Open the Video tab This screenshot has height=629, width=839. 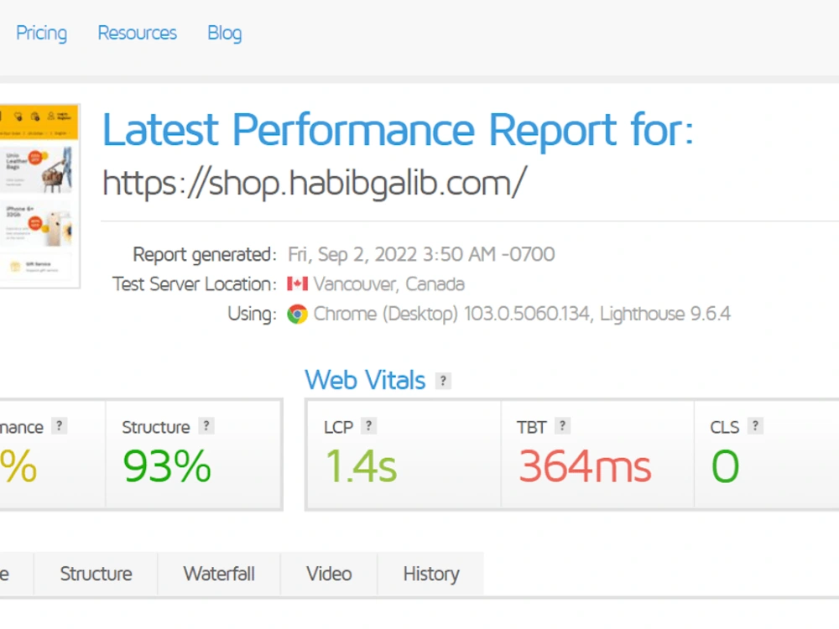click(x=329, y=574)
